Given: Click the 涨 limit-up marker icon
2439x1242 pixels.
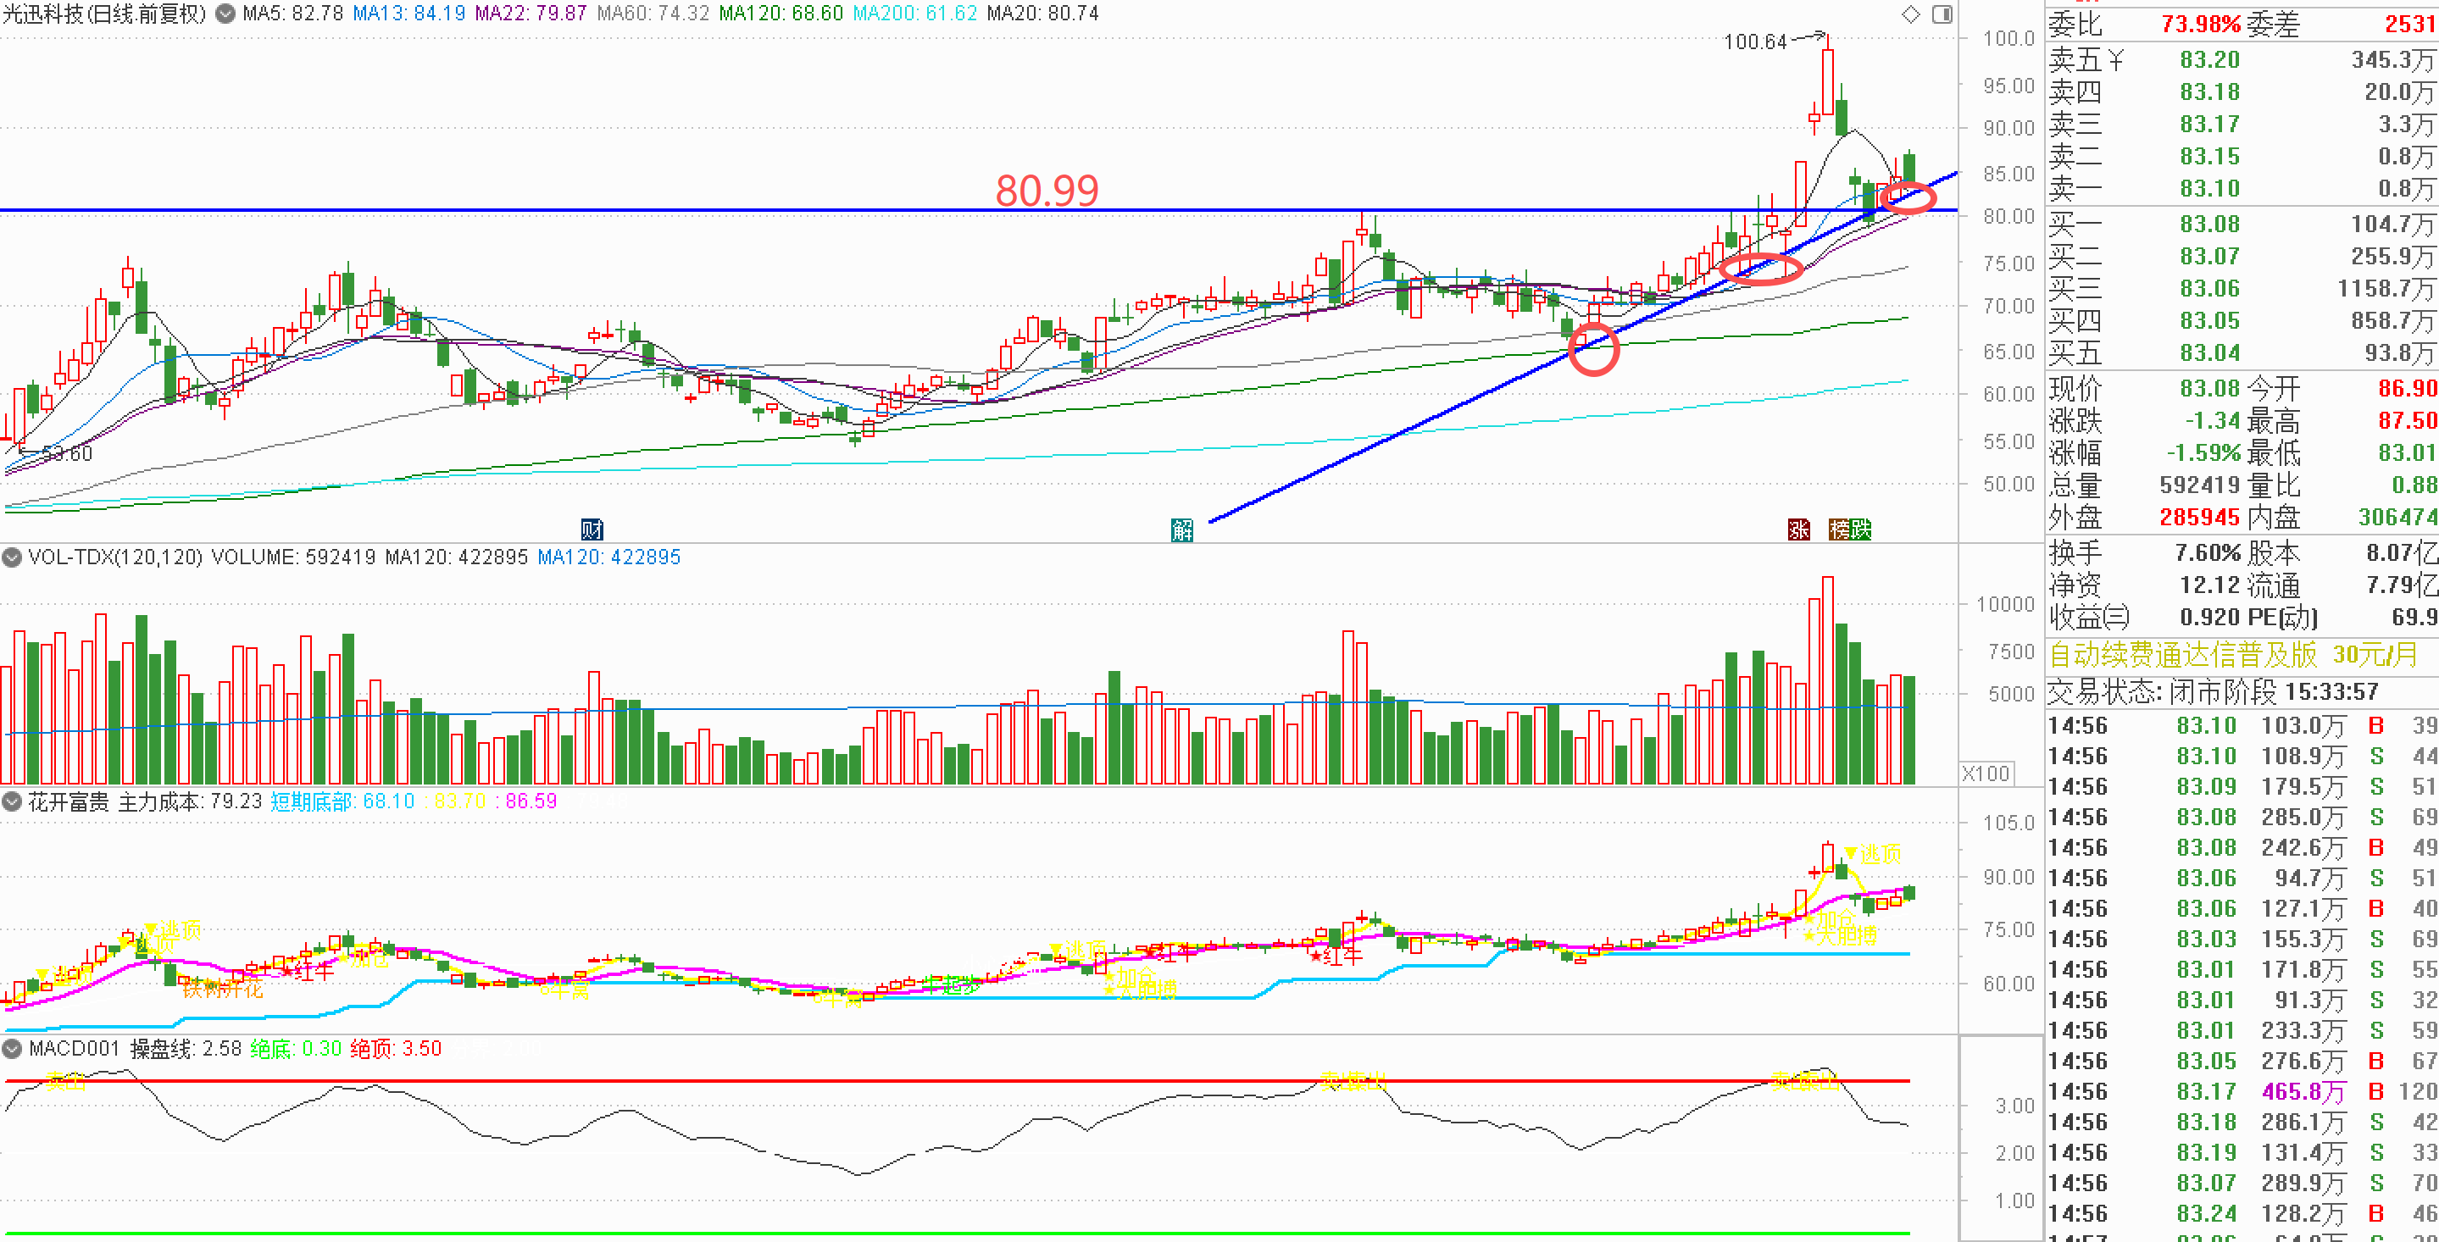Looking at the screenshot, I should [1798, 530].
